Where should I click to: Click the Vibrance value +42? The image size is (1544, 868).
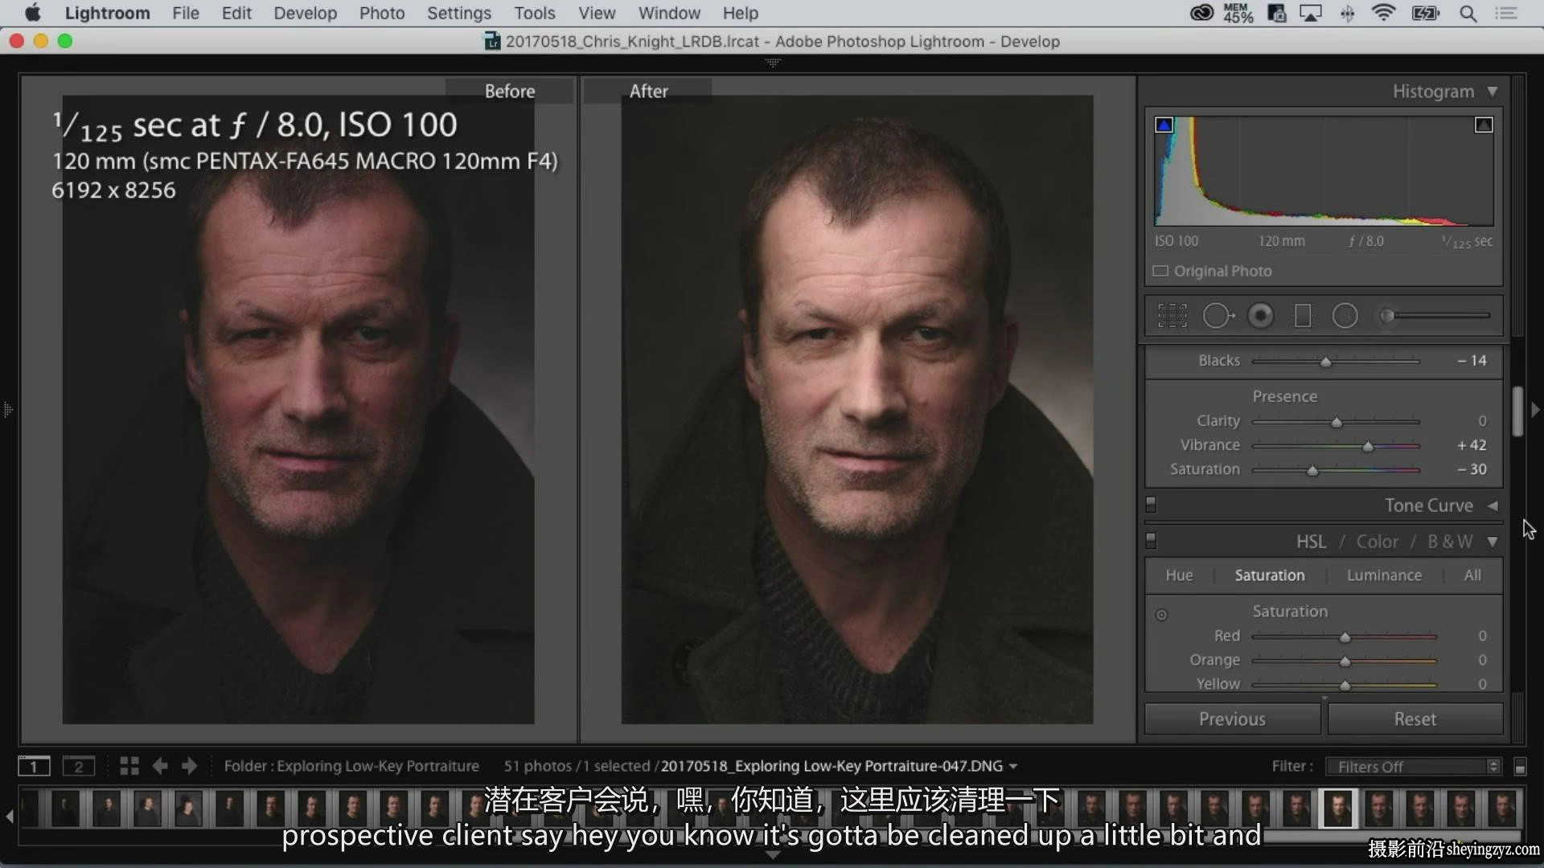coord(1472,445)
